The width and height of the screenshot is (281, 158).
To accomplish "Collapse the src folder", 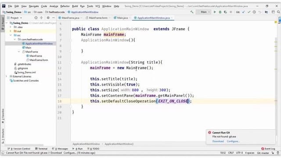I will [x=11, y=35].
